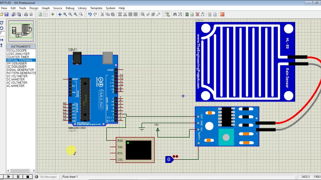
Task: Toggle the grid display icon
Action: coord(46,14)
